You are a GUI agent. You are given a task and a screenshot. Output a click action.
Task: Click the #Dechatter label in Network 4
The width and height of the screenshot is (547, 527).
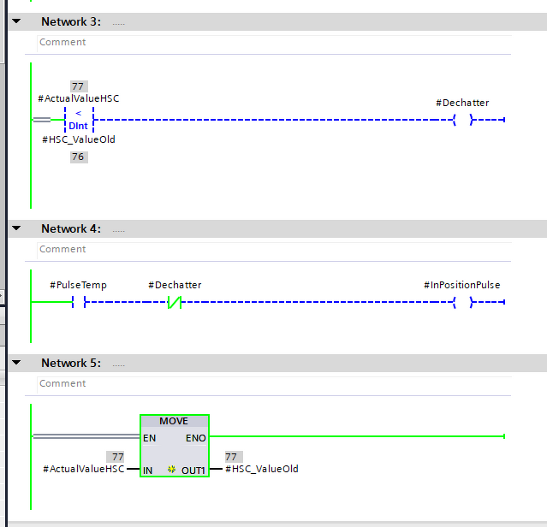(x=175, y=285)
